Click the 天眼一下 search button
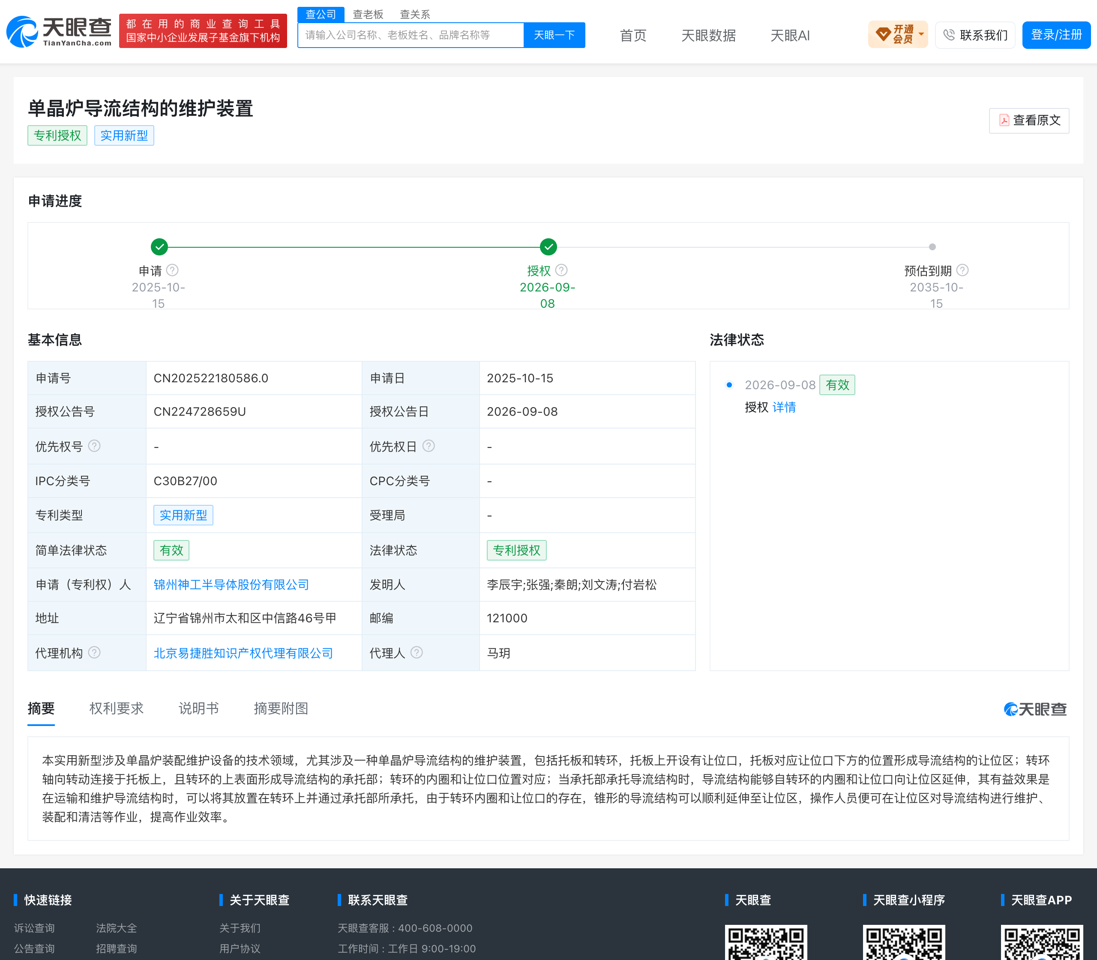 coord(554,35)
